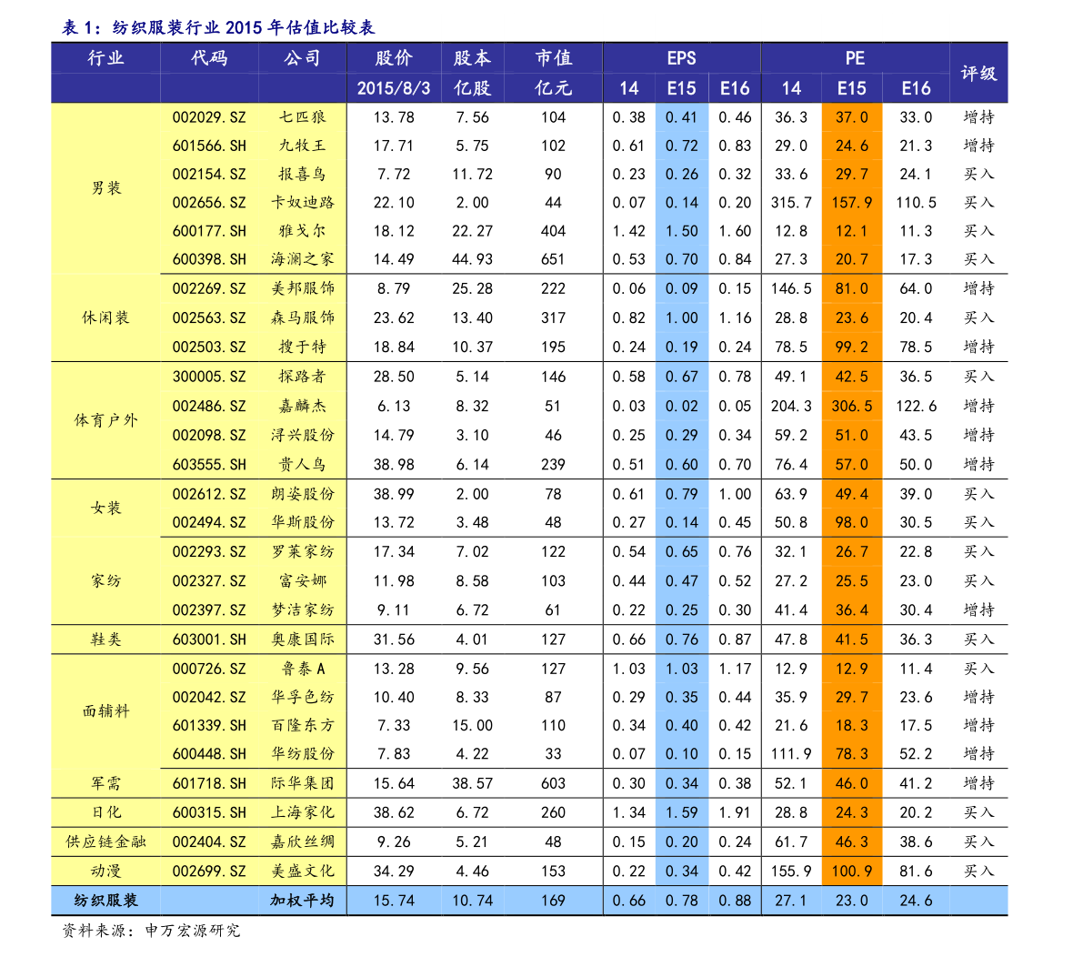Select stock code 600315.SH
This screenshot has width=1083, height=957.
[209, 812]
